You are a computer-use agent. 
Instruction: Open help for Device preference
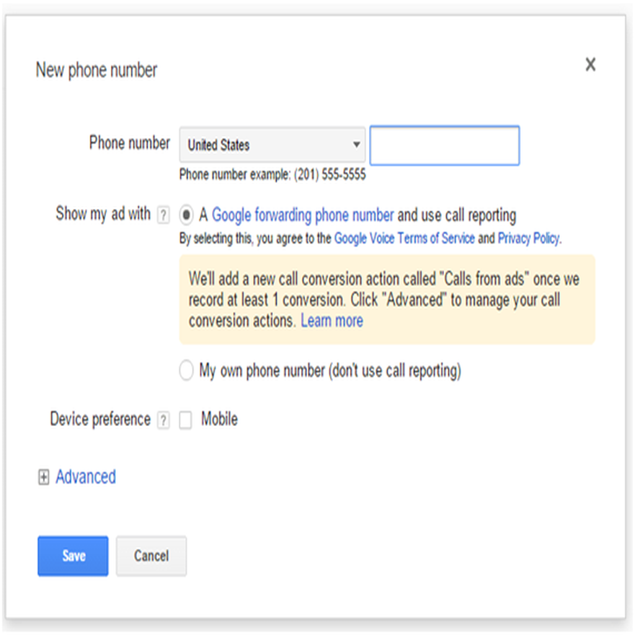click(x=163, y=420)
